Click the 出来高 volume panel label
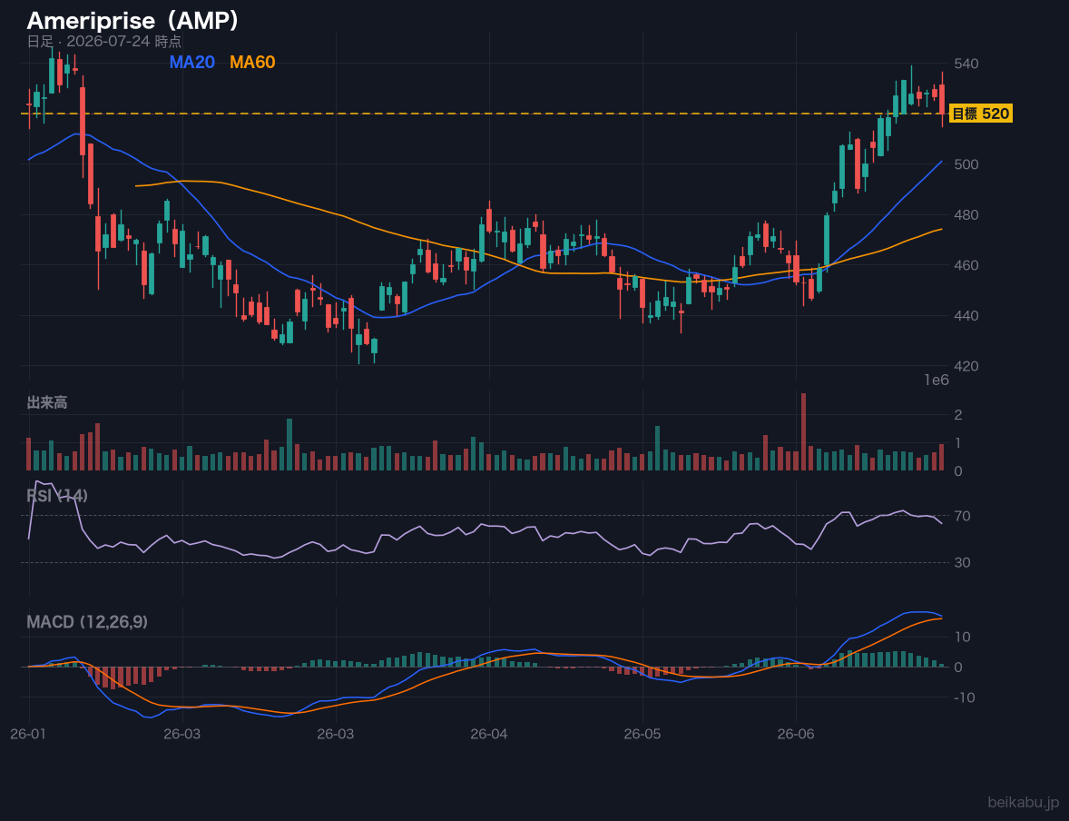This screenshot has height=821, width=1069. tap(47, 402)
